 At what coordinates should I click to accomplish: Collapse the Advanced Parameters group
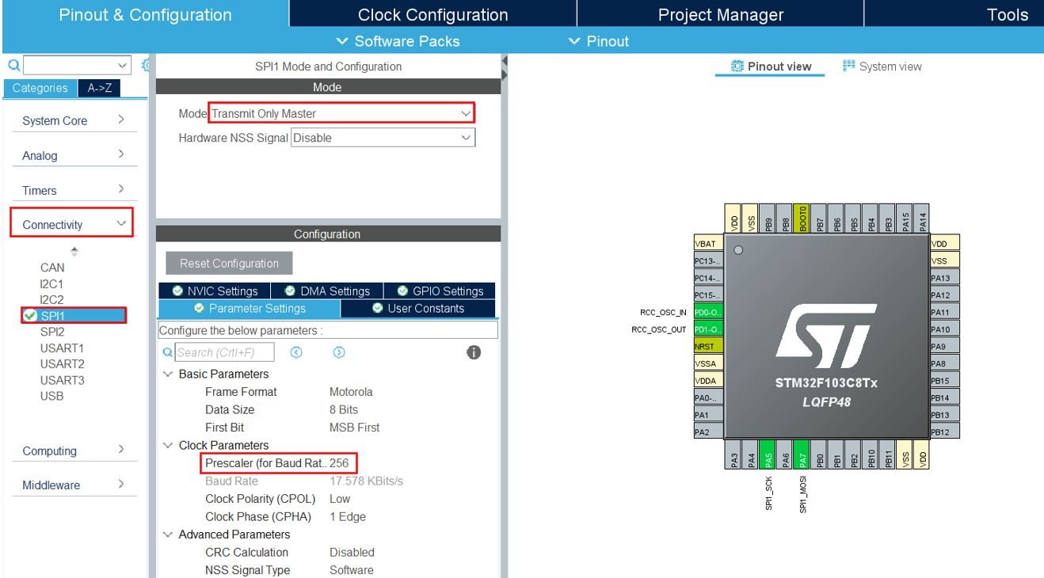[167, 534]
